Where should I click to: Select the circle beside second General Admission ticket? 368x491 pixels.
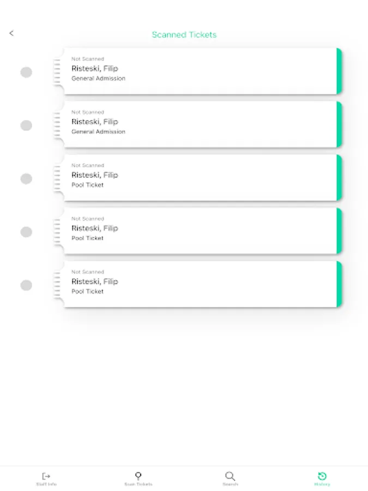[26, 125]
